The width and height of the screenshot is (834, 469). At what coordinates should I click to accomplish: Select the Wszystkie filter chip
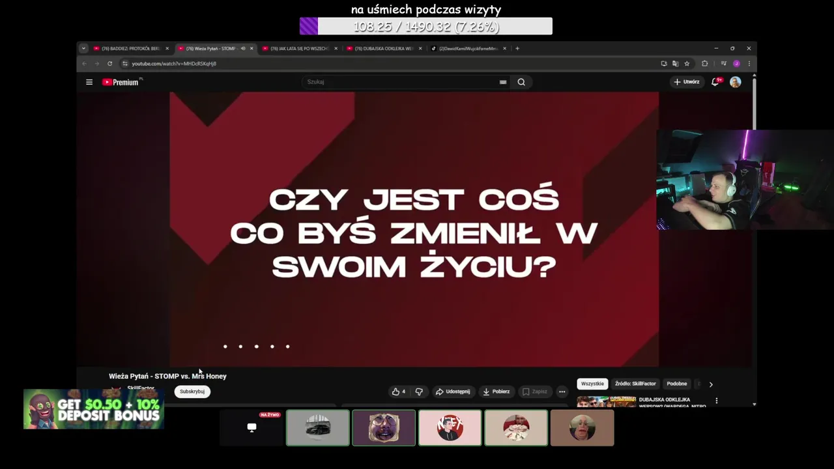coord(592,384)
